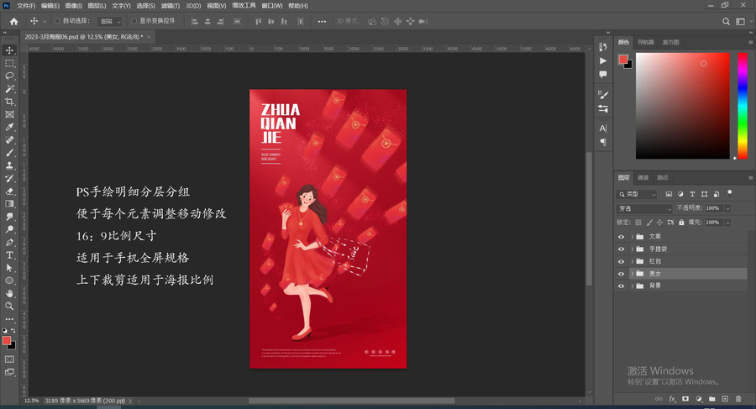Viewport: 756px width, 409px height.
Task: Select the Eraser tool
Action: tap(9, 191)
